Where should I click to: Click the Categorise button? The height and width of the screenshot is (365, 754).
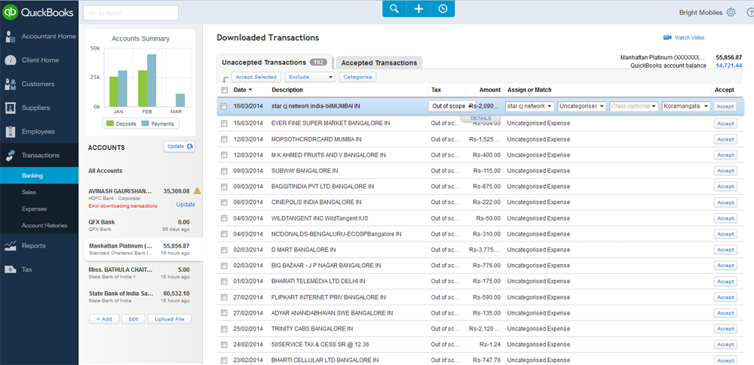click(357, 77)
